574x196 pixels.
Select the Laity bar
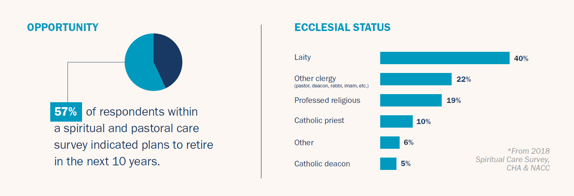pos(445,58)
